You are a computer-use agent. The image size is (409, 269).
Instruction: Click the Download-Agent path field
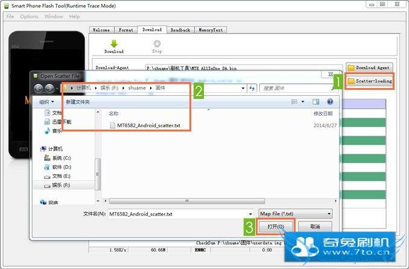click(x=244, y=68)
